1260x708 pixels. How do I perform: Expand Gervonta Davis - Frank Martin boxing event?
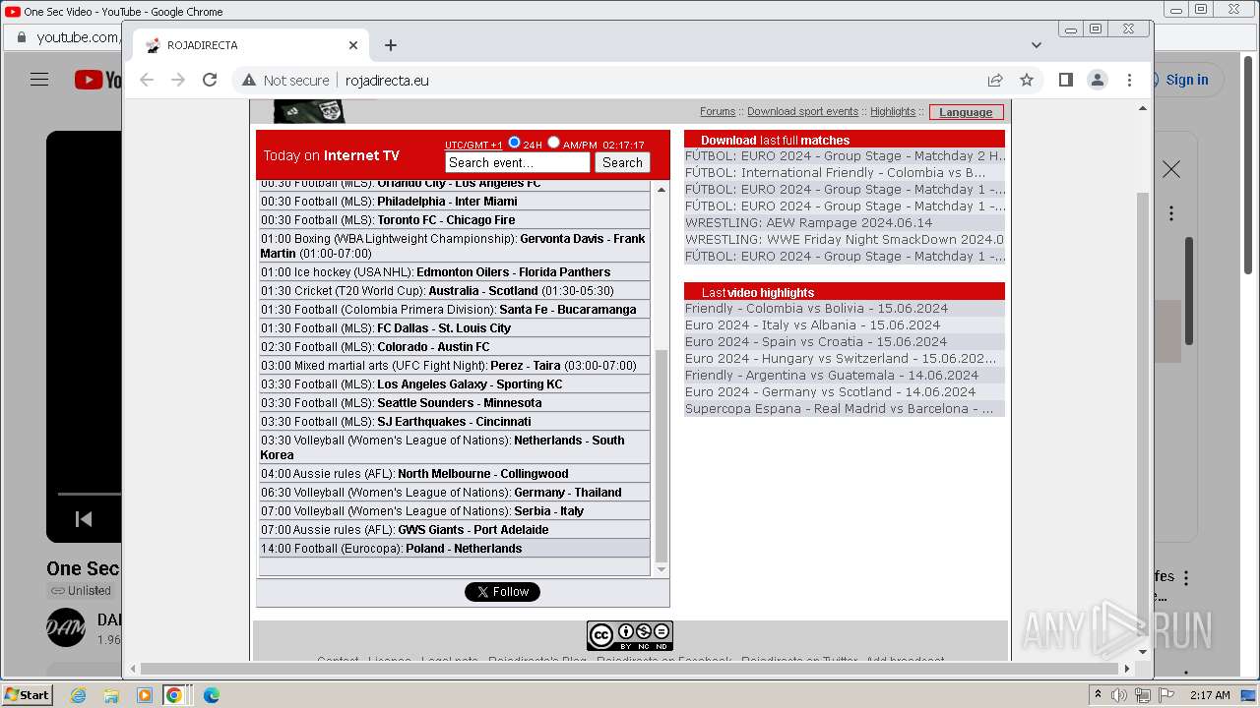pos(455,246)
